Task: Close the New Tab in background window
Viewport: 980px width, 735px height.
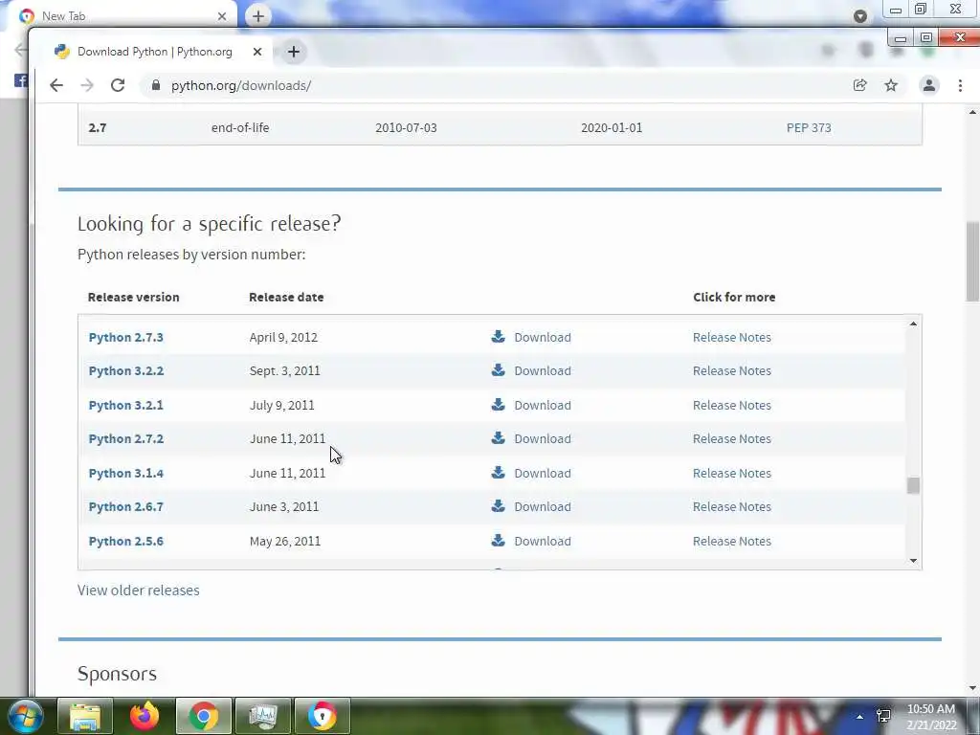Action: click(222, 16)
